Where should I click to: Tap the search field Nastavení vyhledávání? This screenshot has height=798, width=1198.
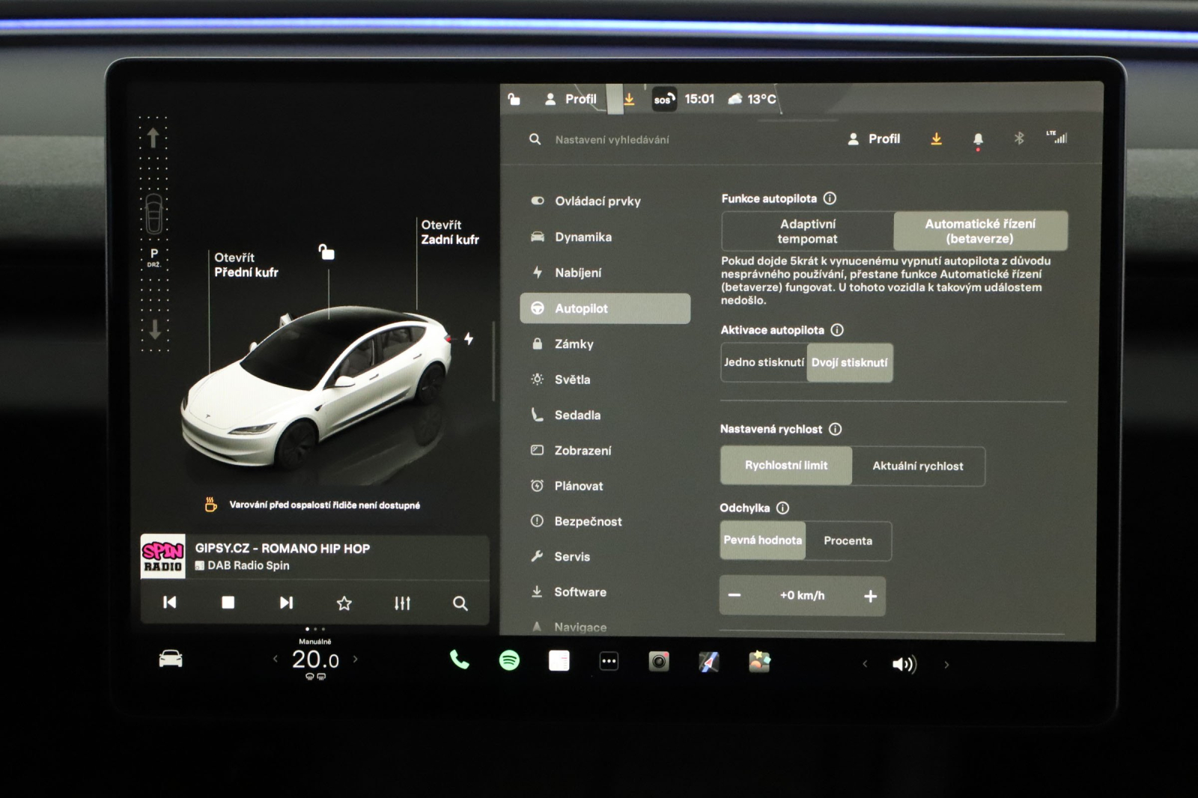pyautogui.click(x=612, y=138)
